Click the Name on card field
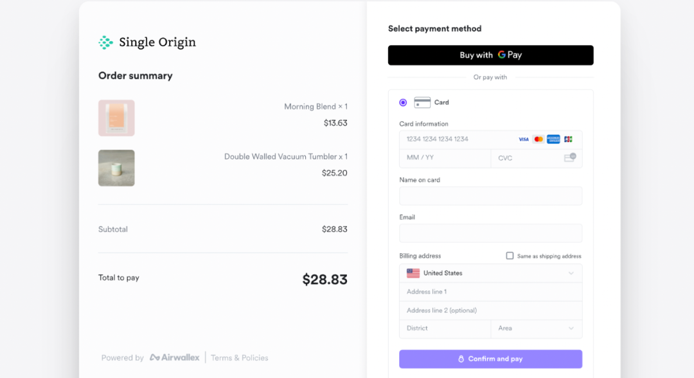Viewport: 694px width, 378px height. [490, 196]
